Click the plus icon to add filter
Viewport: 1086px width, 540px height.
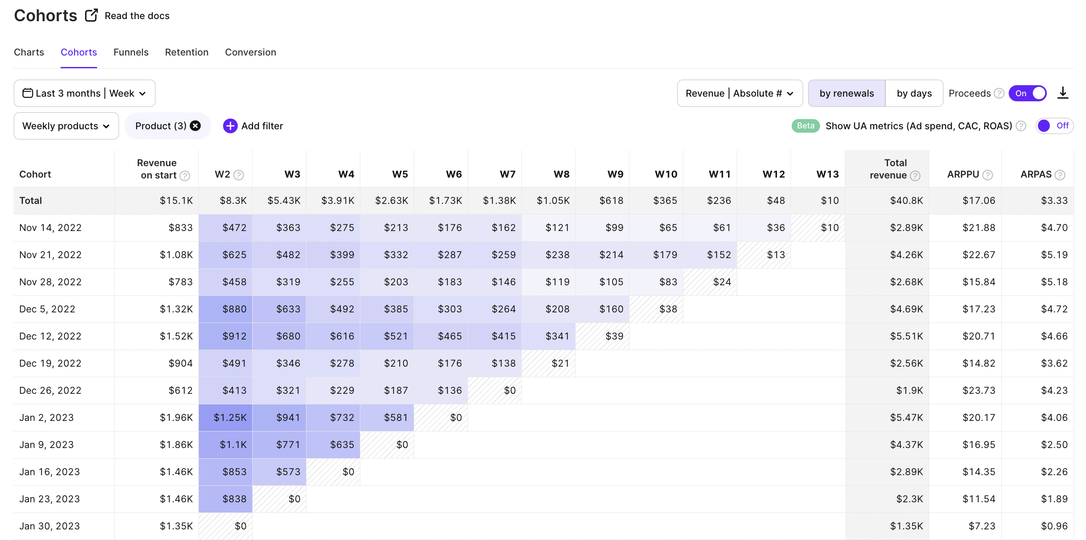coord(230,126)
